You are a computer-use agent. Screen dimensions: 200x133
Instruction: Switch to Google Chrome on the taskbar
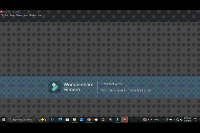89,119
